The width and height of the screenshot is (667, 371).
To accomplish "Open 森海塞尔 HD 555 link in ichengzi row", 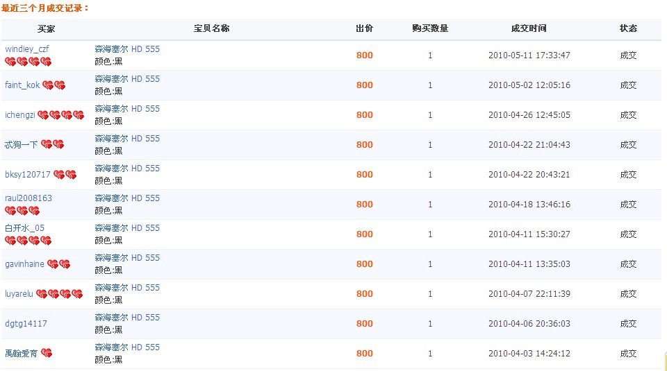I will click(127, 109).
